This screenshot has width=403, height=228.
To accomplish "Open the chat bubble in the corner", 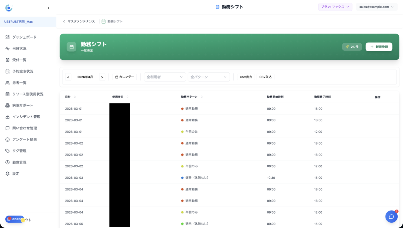I will point(391,217).
